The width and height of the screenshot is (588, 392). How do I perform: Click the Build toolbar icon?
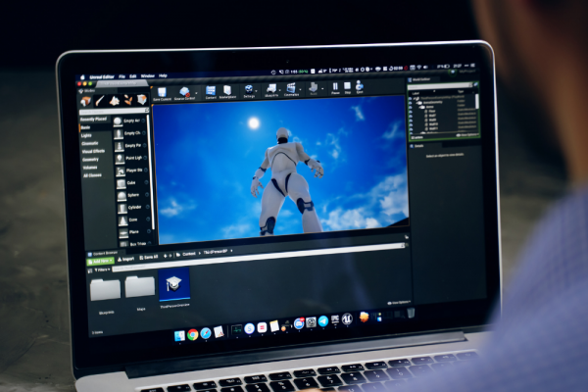(314, 88)
